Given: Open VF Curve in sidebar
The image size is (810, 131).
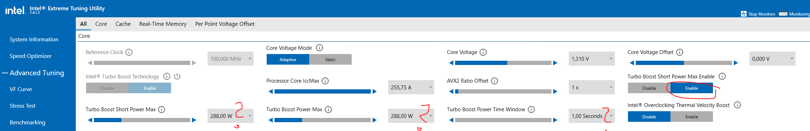Looking at the screenshot, I should [21, 89].
